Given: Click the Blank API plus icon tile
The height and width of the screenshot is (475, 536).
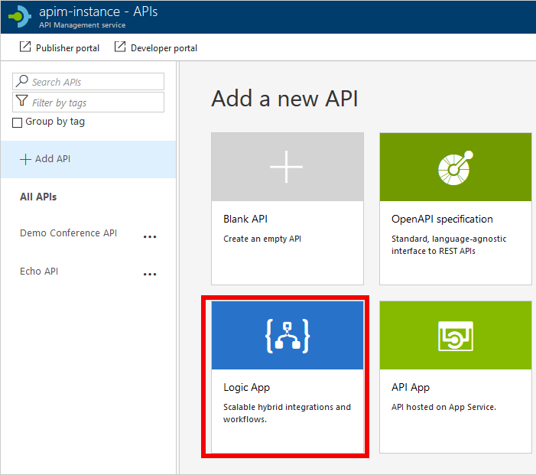Looking at the screenshot, I should pos(287,167).
